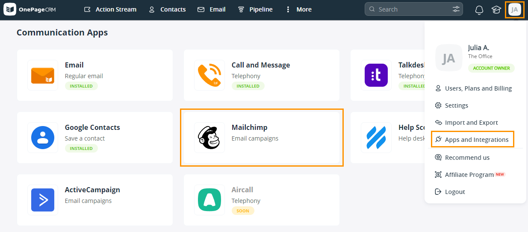Open the Mailchimp card title
This screenshot has height=232, width=528.
pos(249,127)
